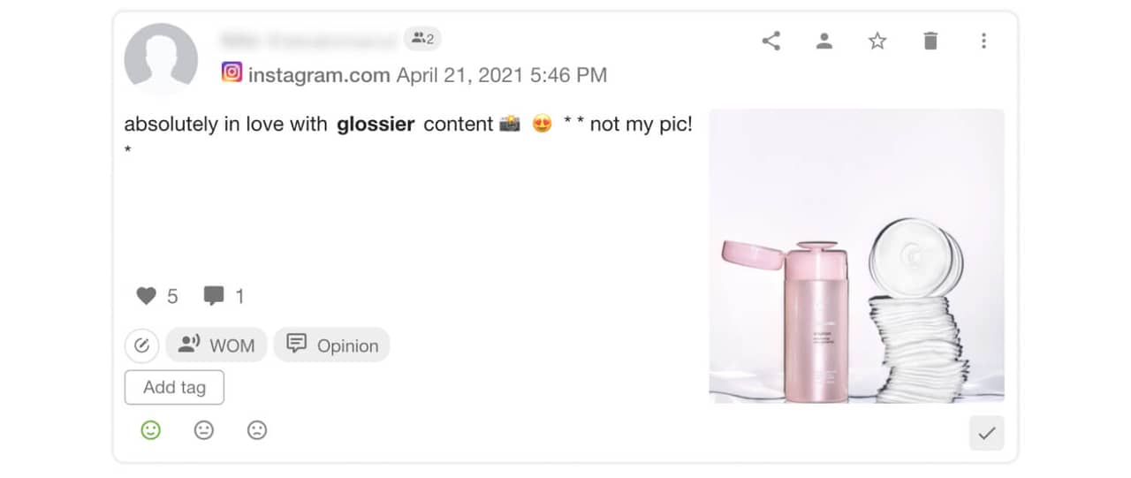Click the comment bubble icon
This screenshot has height=478, width=1131.
point(213,296)
